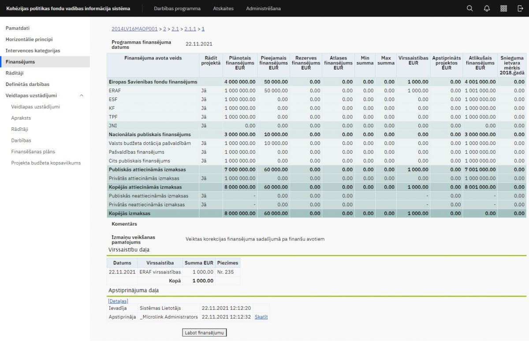Viewport: 529px width, 341px height.
Task: Select Pamatdati in the sidebar
Action: 18,28
